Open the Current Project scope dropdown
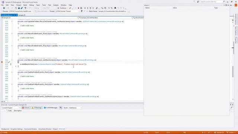The height and width of the screenshot is (134, 238). point(11,108)
